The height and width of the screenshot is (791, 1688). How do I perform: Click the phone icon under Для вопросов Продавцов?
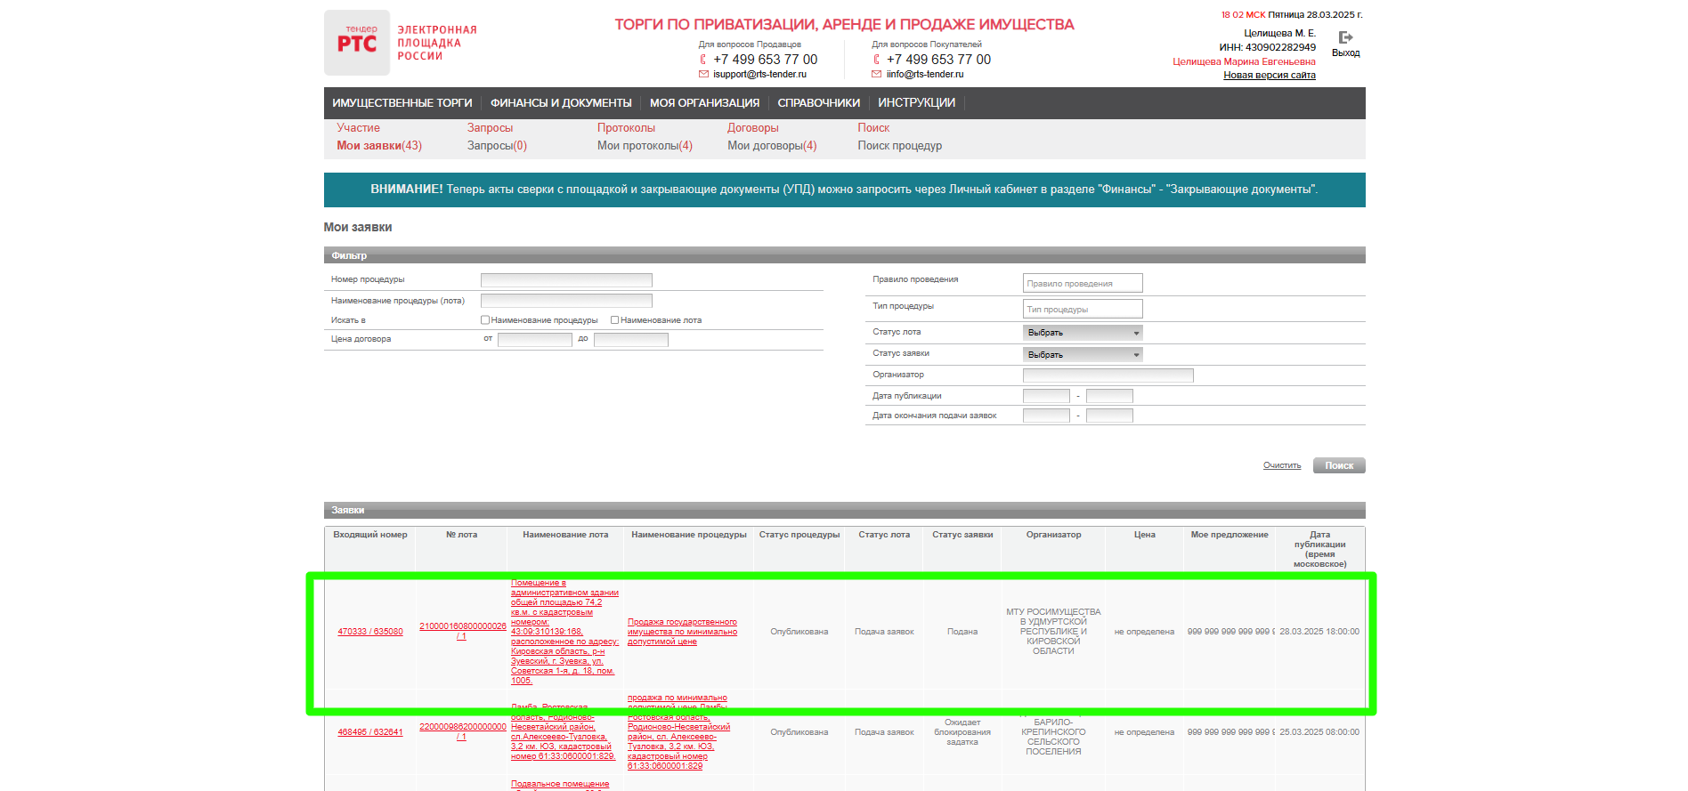point(703,60)
